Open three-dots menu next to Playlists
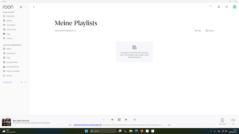This screenshot has height=134, width=239. pyautogui.click(x=26, y=82)
